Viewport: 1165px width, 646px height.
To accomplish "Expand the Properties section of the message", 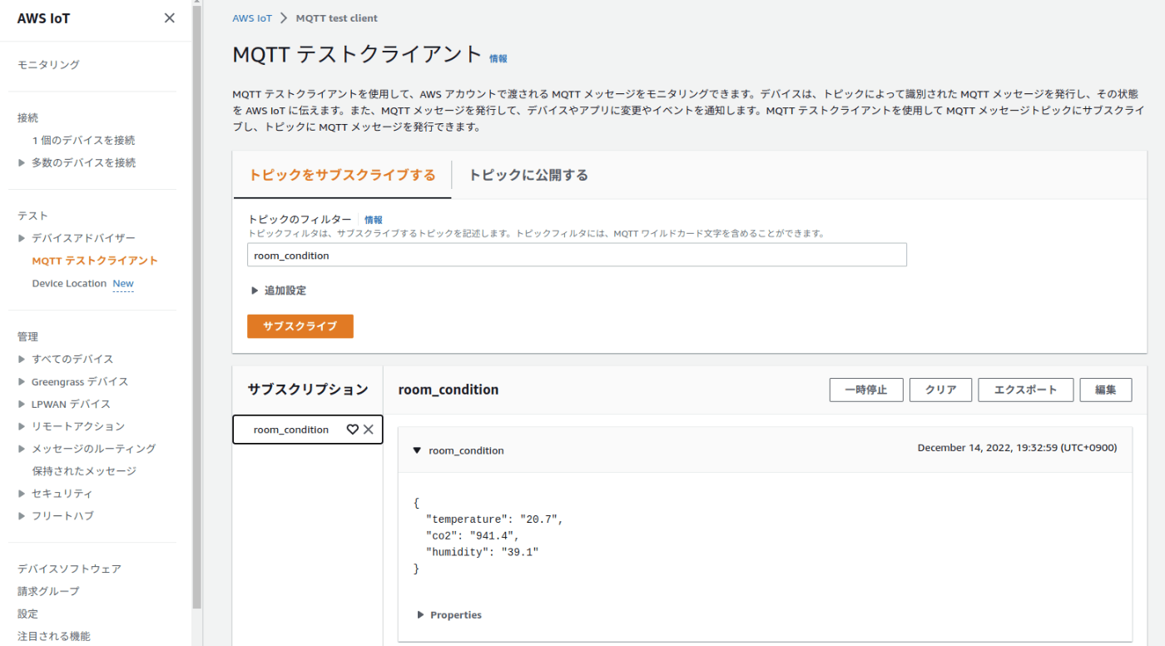I will 420,615.
